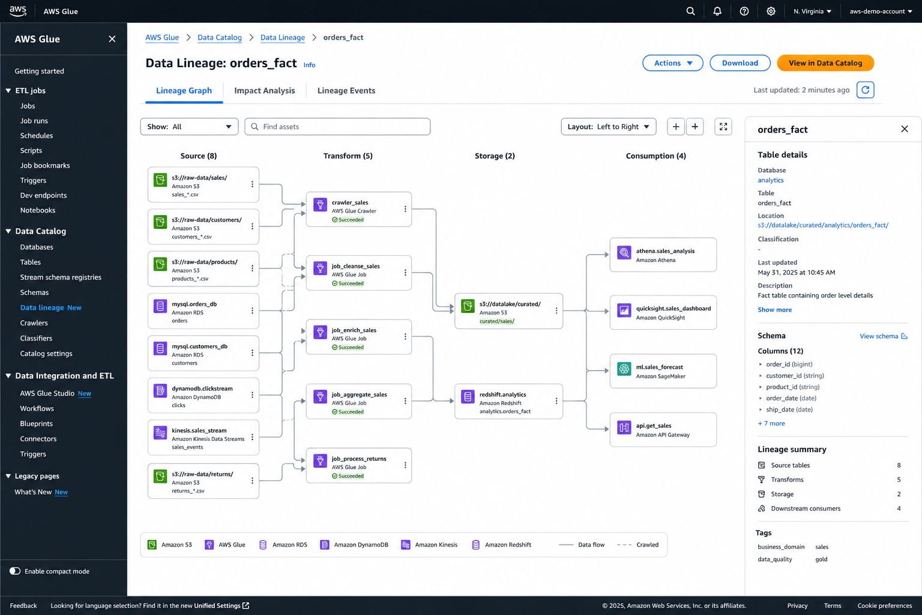Click DynamoDB icon on dynamodb.clickstream node
Viewport: 922px width, 615px height.
(160, 390)
